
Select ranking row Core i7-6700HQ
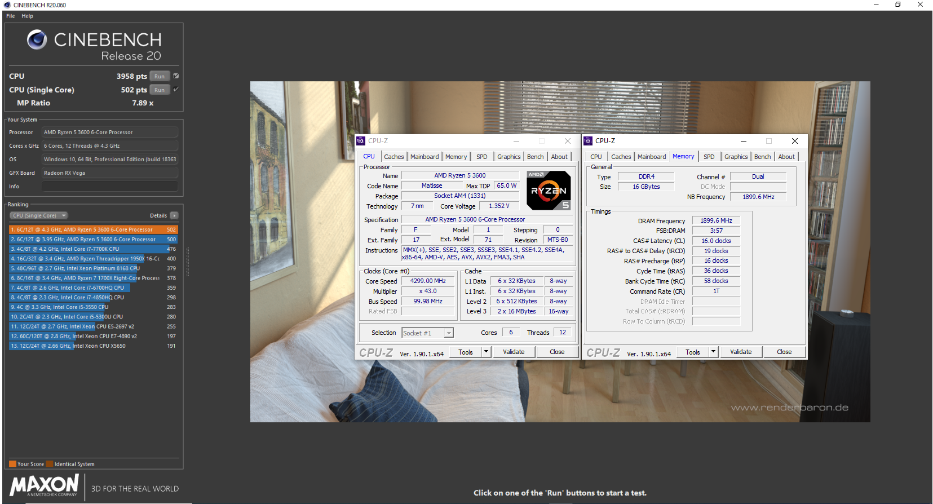tap(94, 288)
